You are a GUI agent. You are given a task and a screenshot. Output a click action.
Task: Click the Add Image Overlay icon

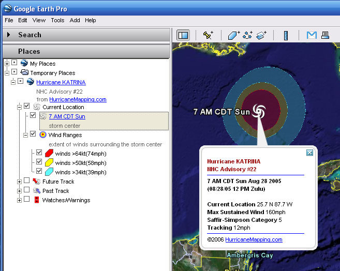point(261,35)
